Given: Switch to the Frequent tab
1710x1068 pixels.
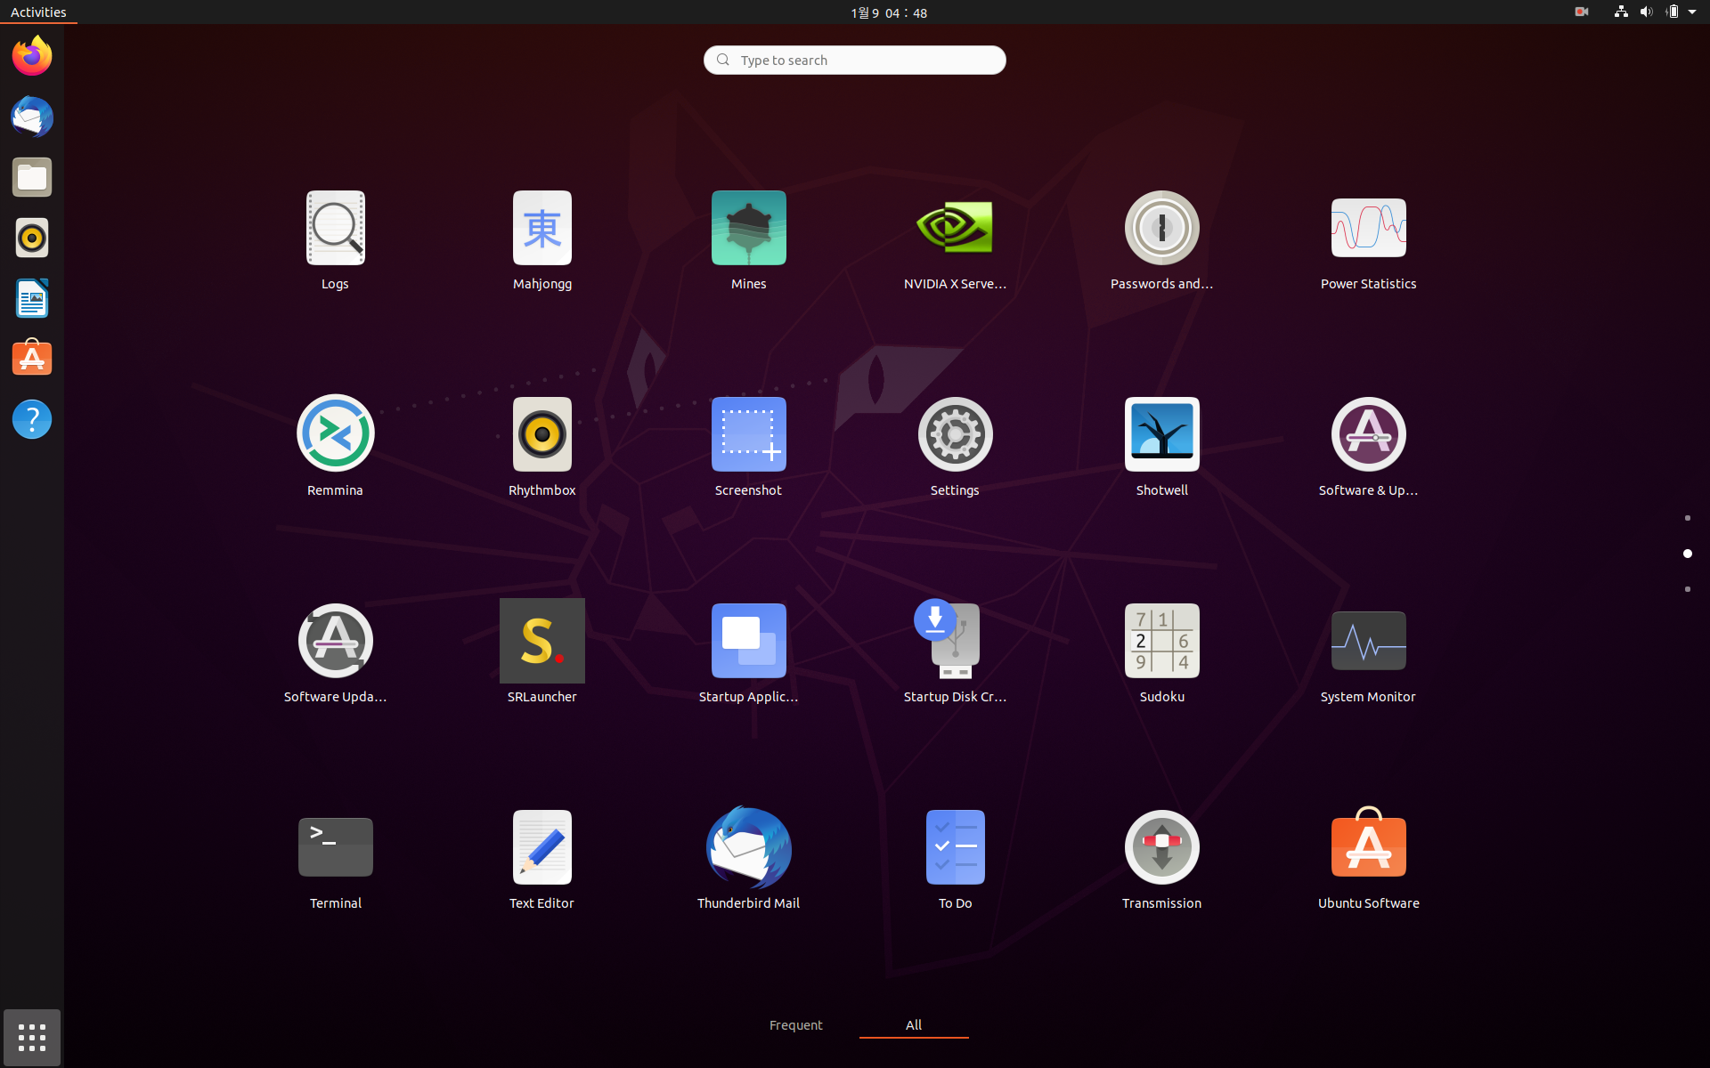Looking at the screenshot, I should [x=795, y=1025].
